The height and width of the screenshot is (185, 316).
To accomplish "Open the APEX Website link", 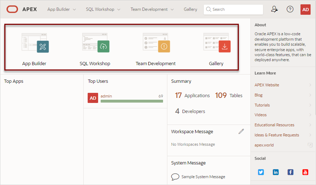I will pos(267,85).
